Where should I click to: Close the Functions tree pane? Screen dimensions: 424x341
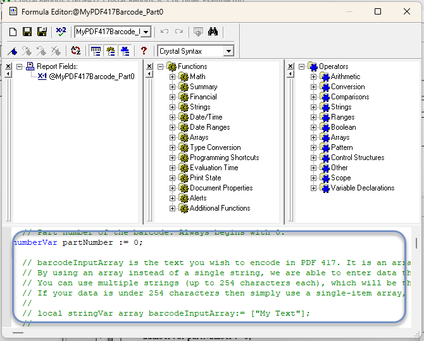(x=149, y=66)
